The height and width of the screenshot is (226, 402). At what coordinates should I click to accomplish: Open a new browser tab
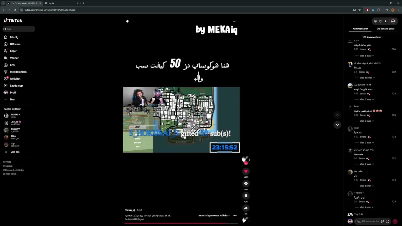(x=83, y=3)
